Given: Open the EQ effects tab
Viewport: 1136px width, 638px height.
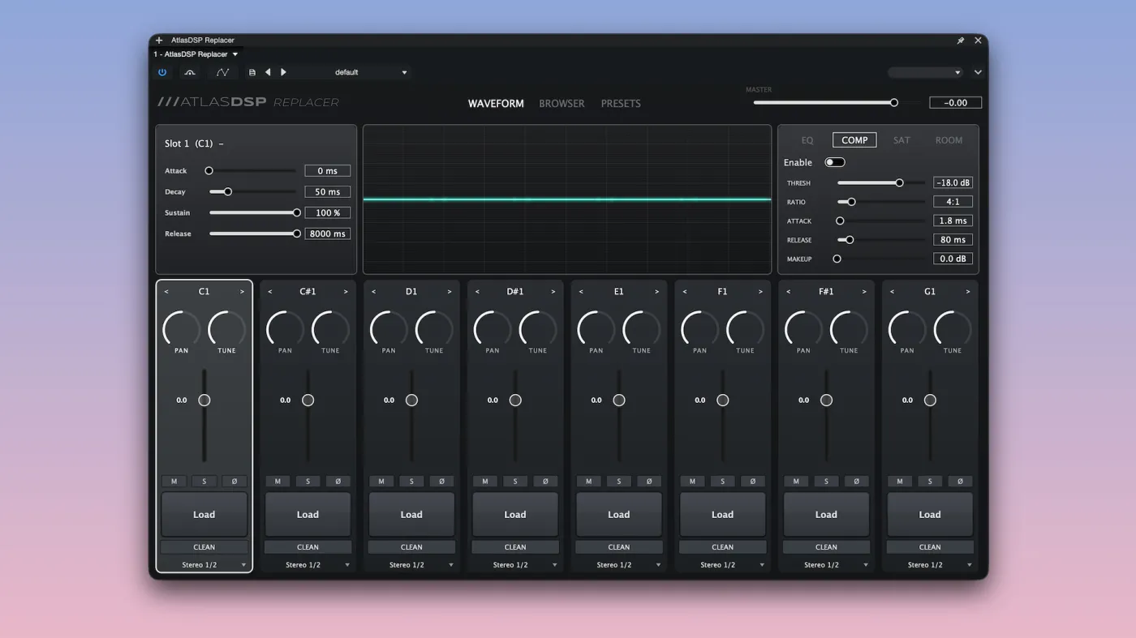Looking at the screenshot, I should pos(807,140).
